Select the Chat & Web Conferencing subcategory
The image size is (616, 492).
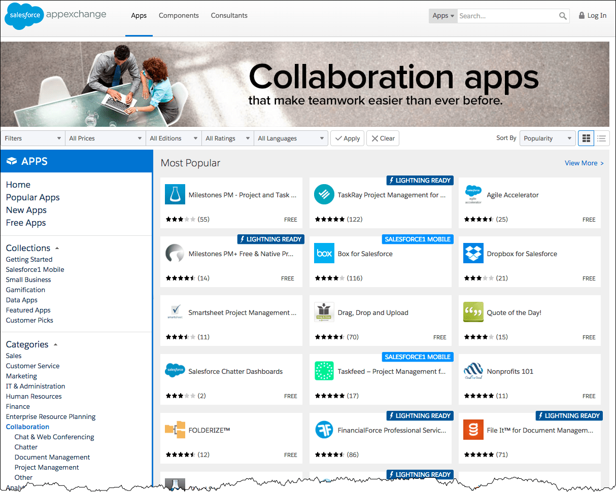click(x=54, y=437)
